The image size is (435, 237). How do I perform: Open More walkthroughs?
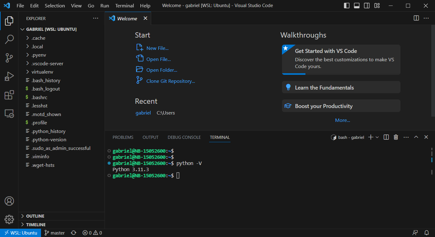coord(342,120)
